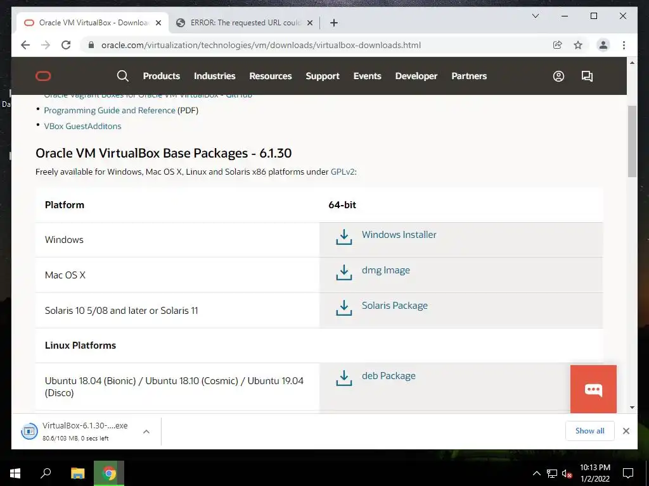Reload the page with the refresh icon
The width and height of the screenshot is (649, 486).
[66, 45]
